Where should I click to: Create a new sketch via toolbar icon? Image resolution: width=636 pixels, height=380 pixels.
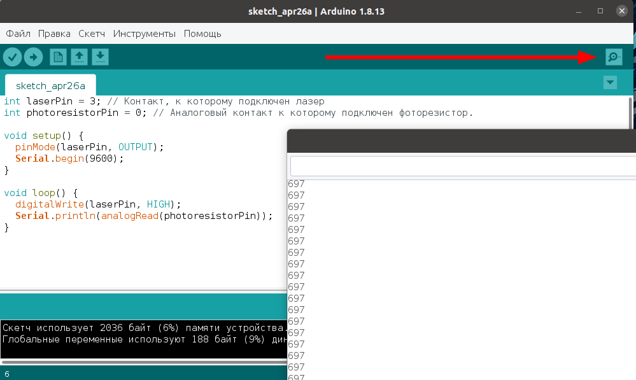coord(58,57)
